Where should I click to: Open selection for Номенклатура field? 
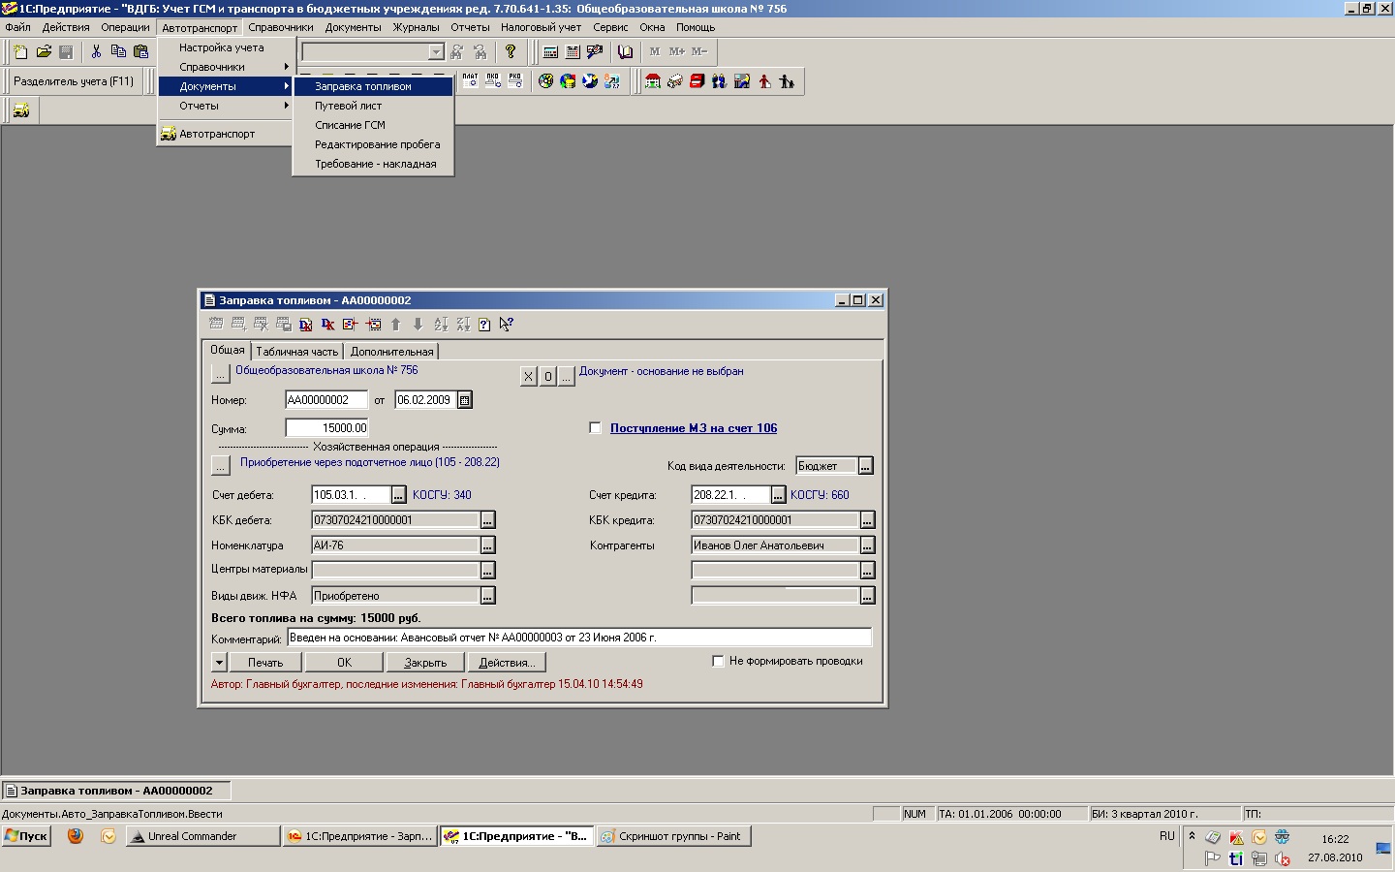(x=487, y=545)
